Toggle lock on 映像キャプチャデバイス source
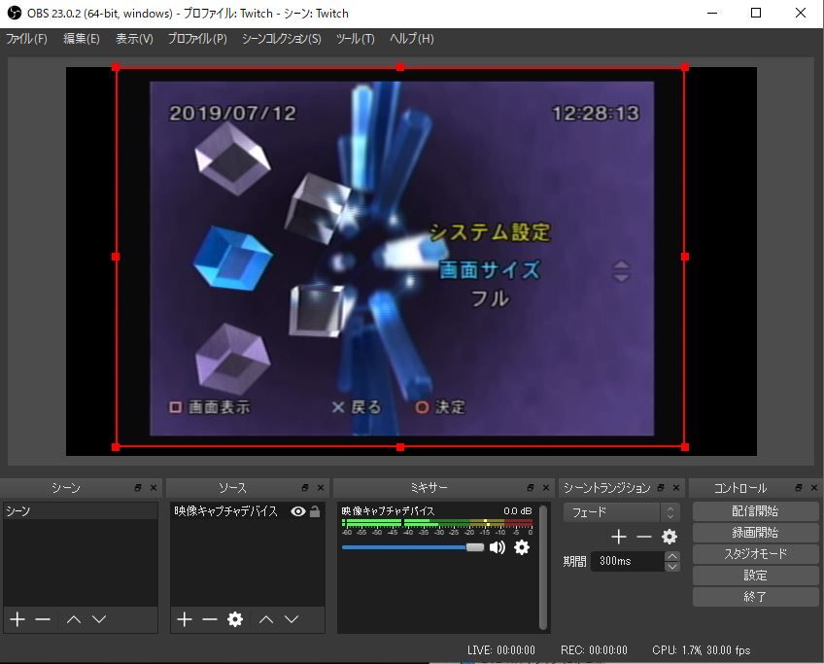The width and height of the screenshot is (824, 664). (x=315, y=511)
